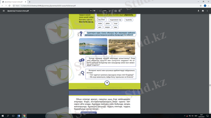The height and width of the screenshot is (118, 211).
Task: Open the PDF viewer more actions menu
Action: pos(208,11)
